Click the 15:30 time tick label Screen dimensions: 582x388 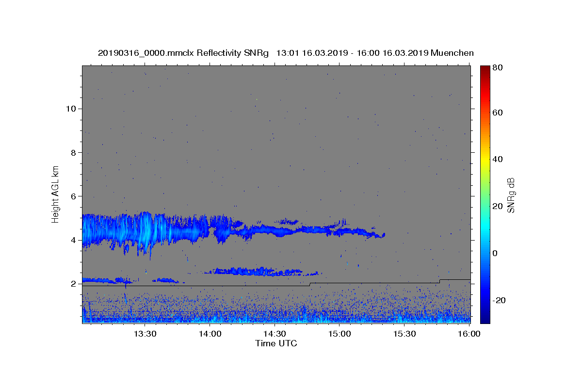click(x=404, y=334)
